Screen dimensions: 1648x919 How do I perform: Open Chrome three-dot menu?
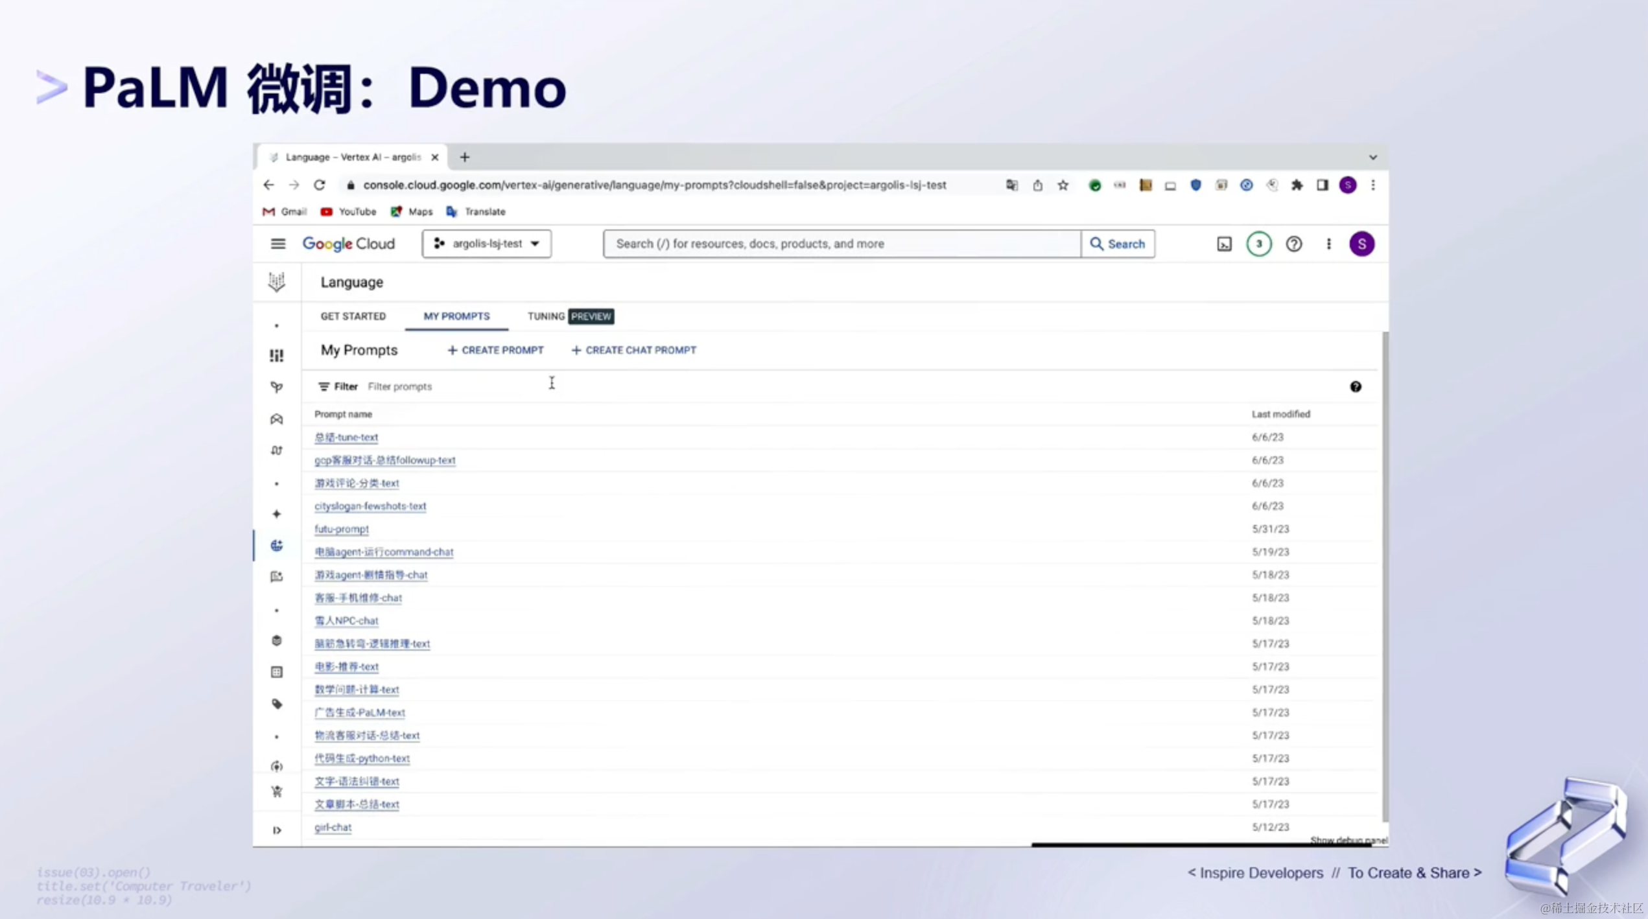pos(1373,185)
